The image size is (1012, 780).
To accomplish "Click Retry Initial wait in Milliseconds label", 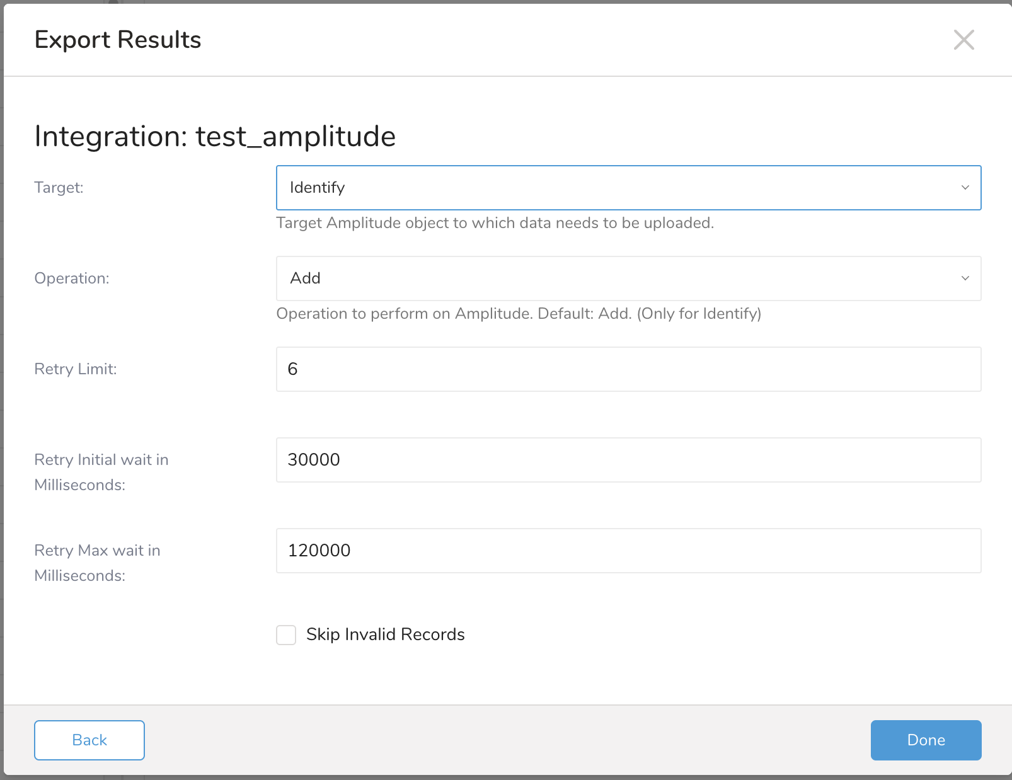I will (101, 472).
